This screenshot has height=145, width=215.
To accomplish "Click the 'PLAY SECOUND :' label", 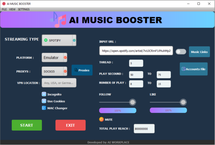I will click(x=111, y=74).
